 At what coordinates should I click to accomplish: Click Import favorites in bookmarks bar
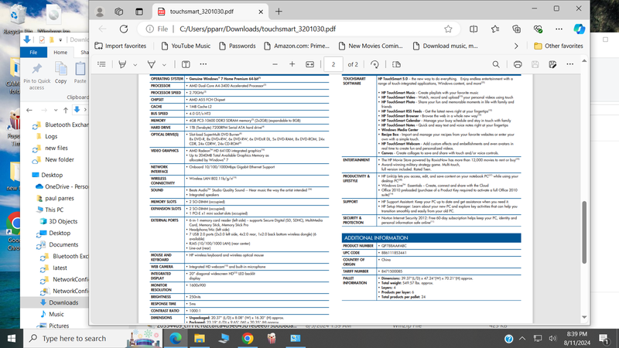coord(120,46)
